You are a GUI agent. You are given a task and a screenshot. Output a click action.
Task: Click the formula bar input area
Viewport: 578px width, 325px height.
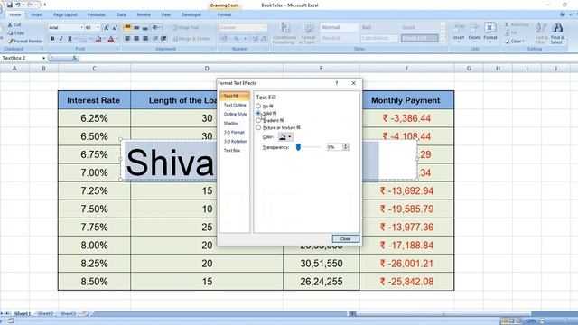pyautogui.click(x=328, y=58)
